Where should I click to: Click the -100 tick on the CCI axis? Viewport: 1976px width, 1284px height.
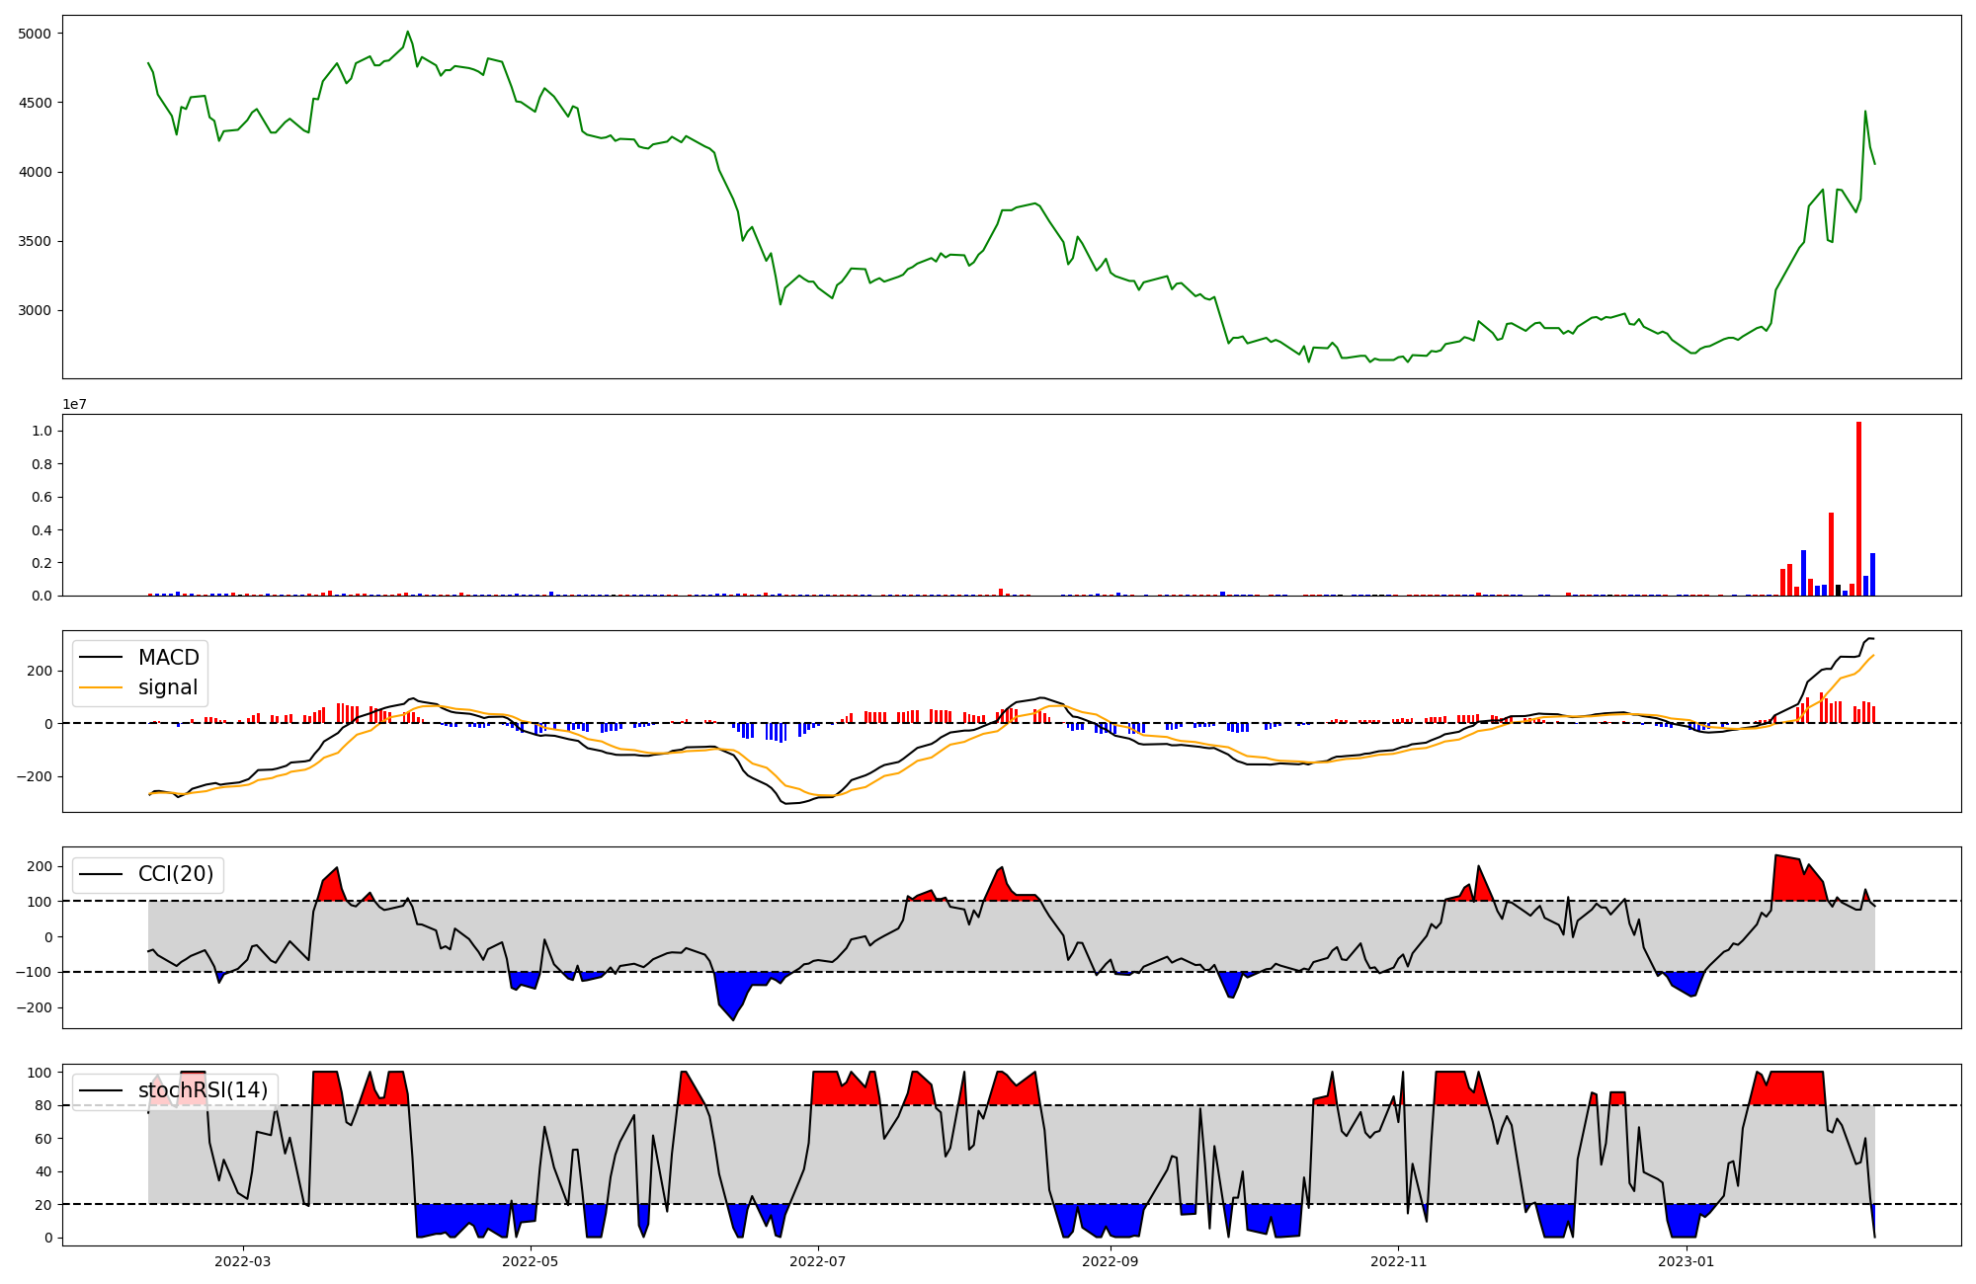(34, 973)
